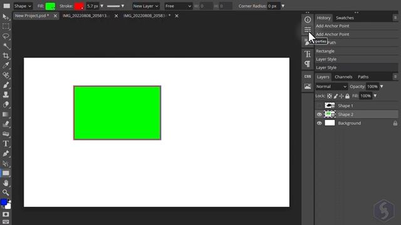Image resolution: width=401 pixels, height=225 pixels.
Task: Select the Type tool
Action: tap(6, 144)
